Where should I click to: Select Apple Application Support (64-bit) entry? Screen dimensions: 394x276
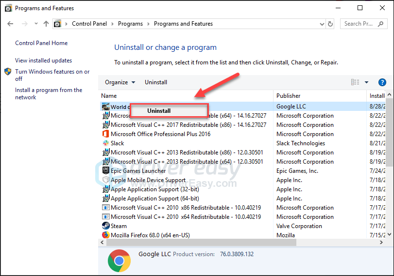pyautogui.click(x=155, y=199)
